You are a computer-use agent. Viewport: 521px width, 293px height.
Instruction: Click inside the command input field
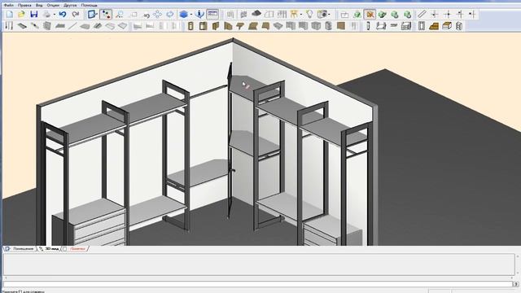pyautogui.click(x=258, y=284)
